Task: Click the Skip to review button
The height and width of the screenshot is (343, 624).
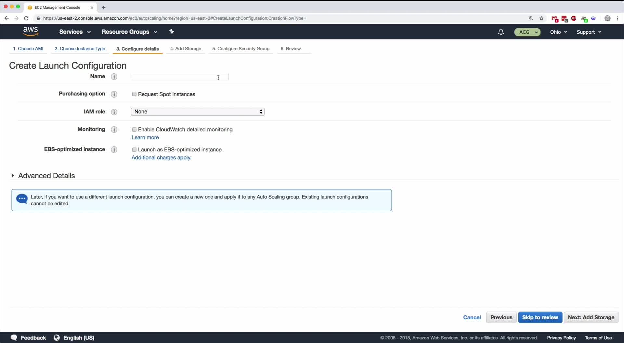Action: click(x=540, y=317)
